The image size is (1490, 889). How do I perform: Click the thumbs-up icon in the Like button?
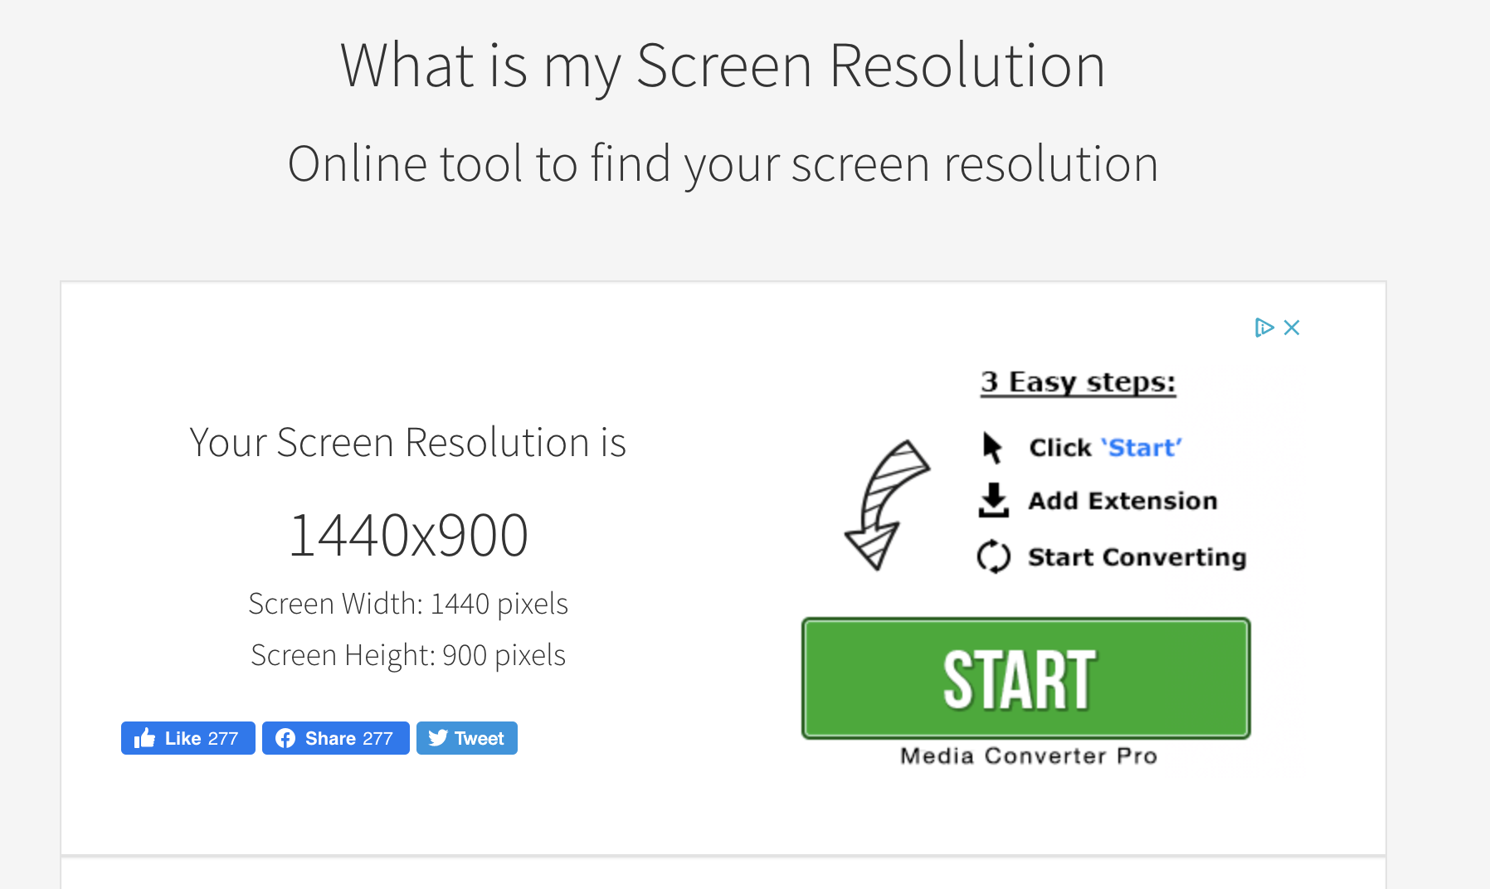[x=145, y=738]
